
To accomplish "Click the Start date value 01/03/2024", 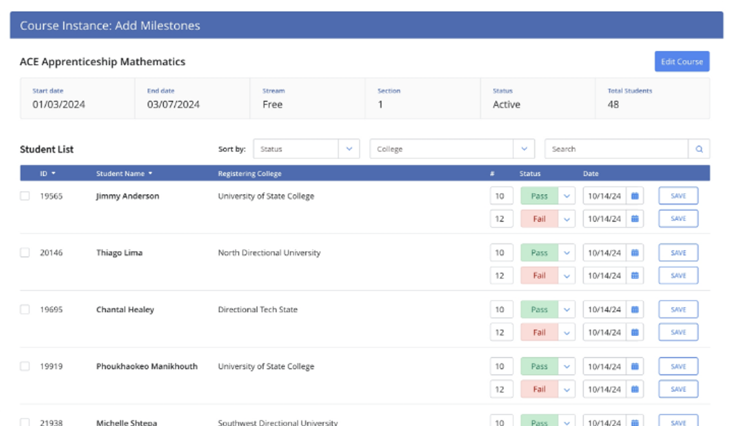I will coord(59,104).
